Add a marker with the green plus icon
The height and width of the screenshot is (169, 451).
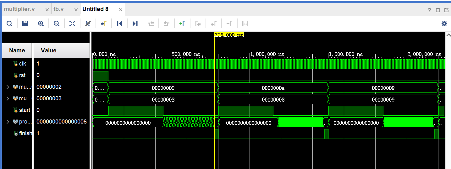click(182, 24)
